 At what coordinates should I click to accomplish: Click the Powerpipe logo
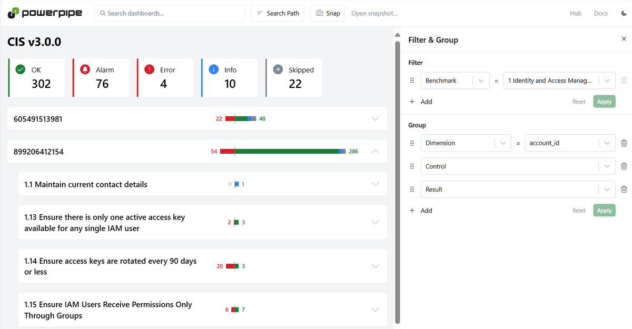[x=44, y=13]
